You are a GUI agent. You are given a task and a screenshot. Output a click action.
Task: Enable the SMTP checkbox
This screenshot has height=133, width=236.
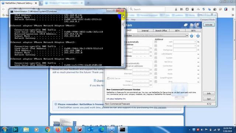coord(156,70)
